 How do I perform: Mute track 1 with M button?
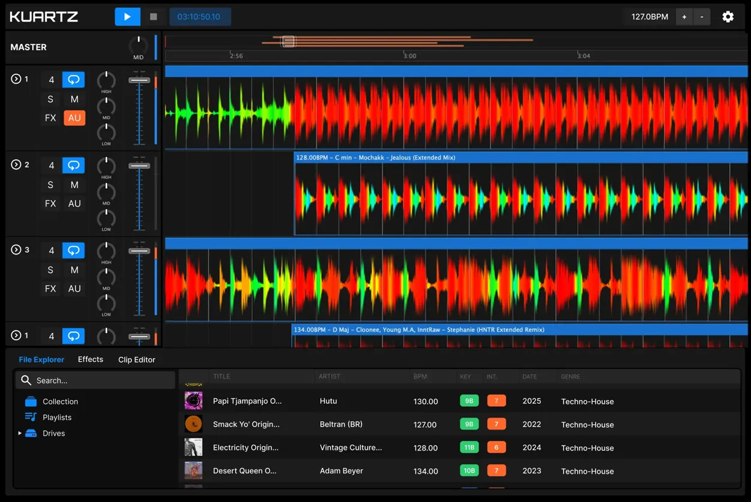point(74,99)
